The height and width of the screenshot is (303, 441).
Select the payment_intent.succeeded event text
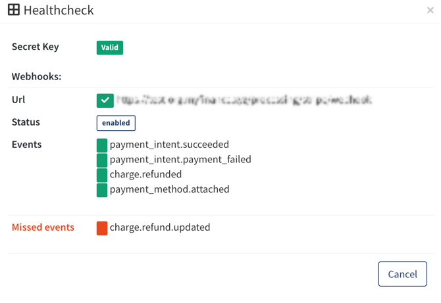coord(169,145)
